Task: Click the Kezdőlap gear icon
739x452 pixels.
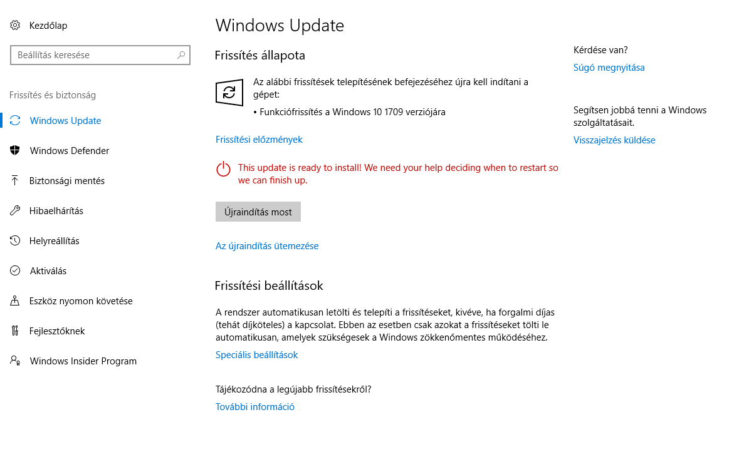Action: point(15,26)
